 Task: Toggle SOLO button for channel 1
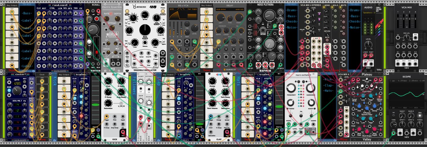(335, 11)
